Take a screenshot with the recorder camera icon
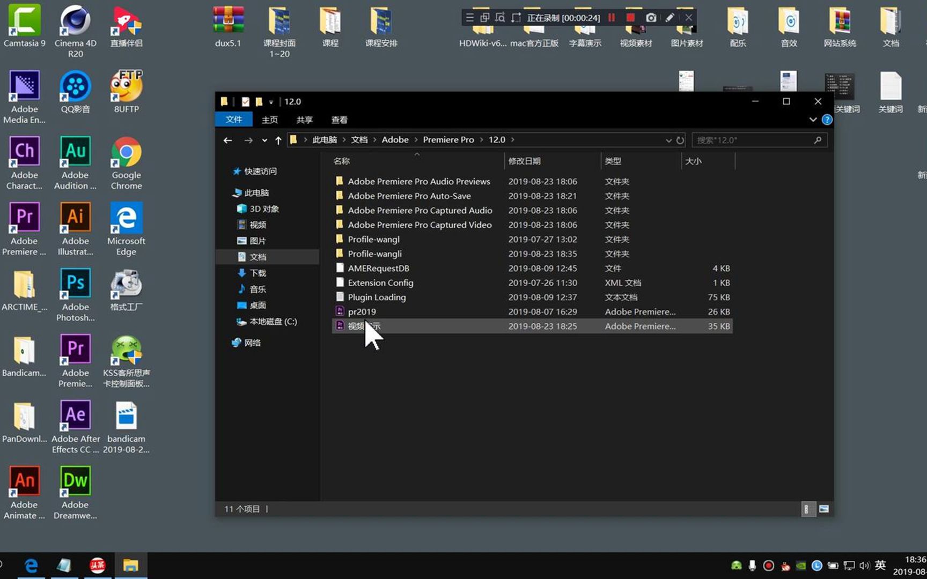The height and width of the screenshot is (579, 927). 651,18
